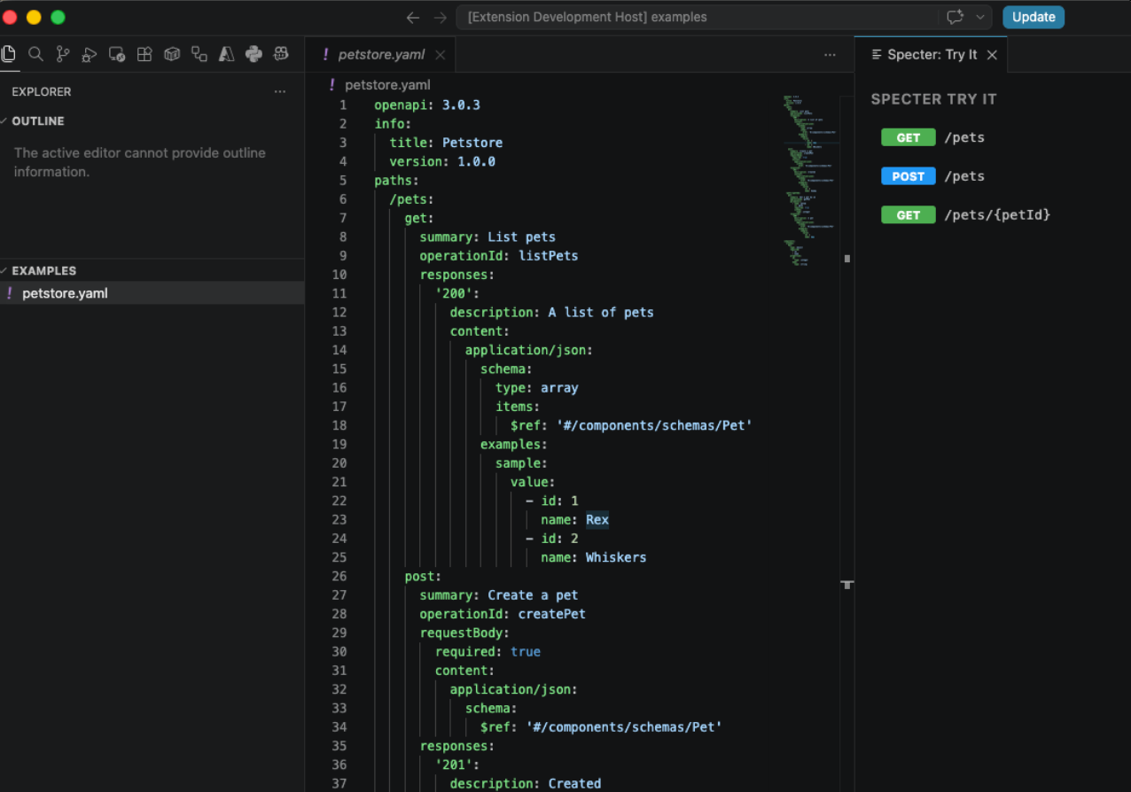Image resolution: width=1131 pixels, height=792 pixels.
Task: Click the list icon on Specter: Try It tab
Action: 878,55
